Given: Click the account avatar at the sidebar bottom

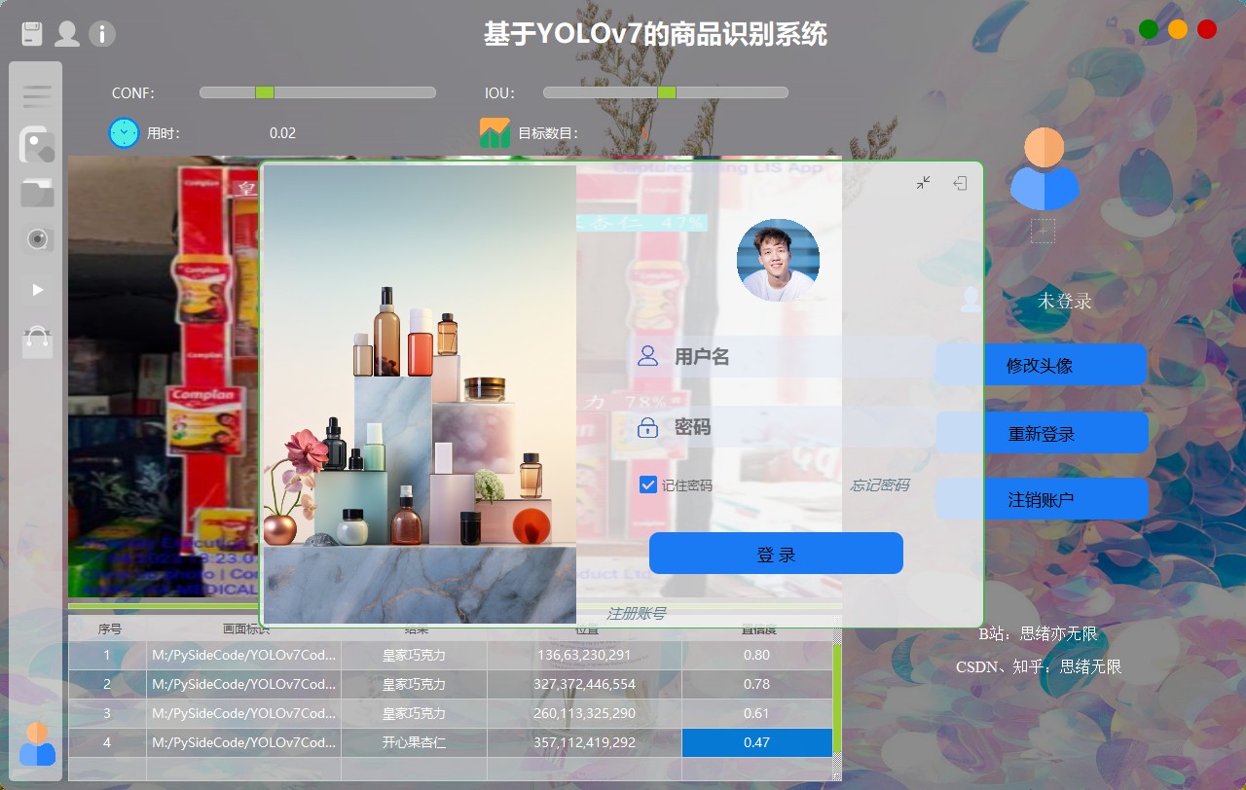Looking at the screenshot, I should pos(38,743).
